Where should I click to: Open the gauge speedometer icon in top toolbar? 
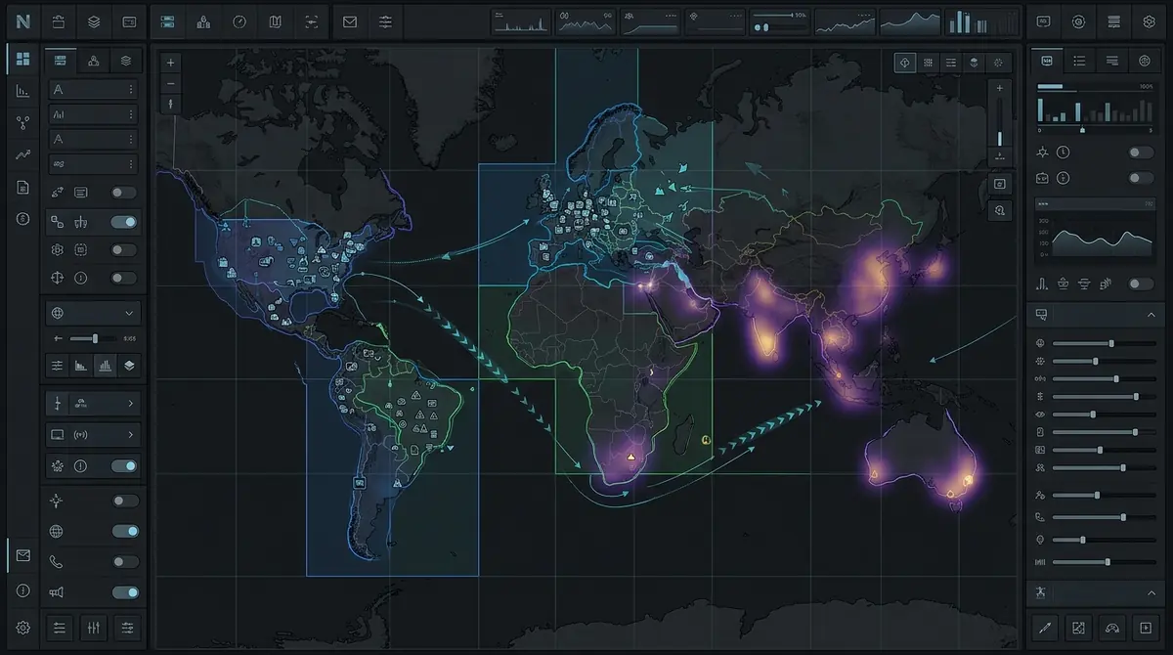239,22
